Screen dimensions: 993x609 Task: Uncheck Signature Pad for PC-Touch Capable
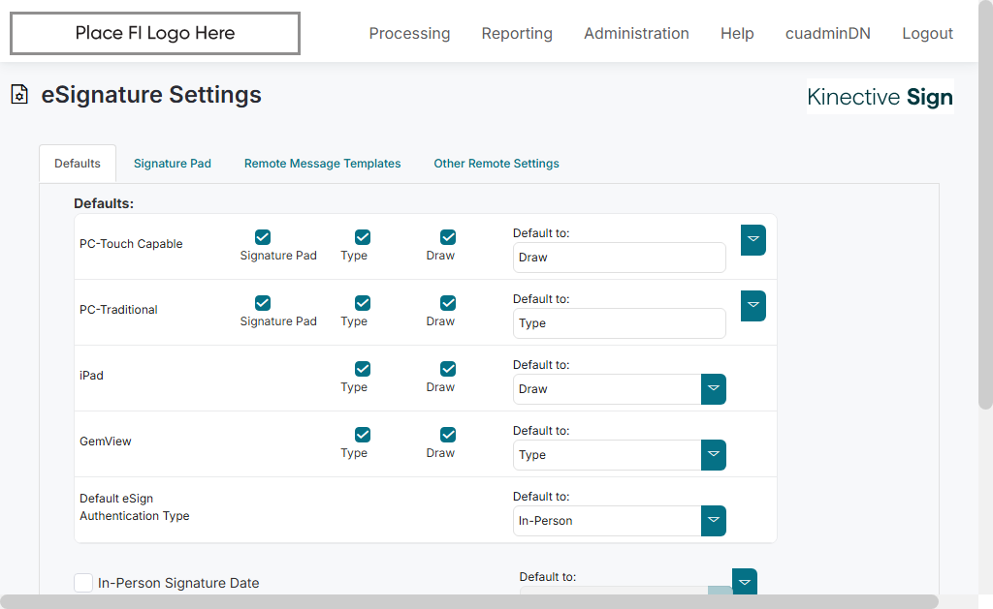click(263, 237)
